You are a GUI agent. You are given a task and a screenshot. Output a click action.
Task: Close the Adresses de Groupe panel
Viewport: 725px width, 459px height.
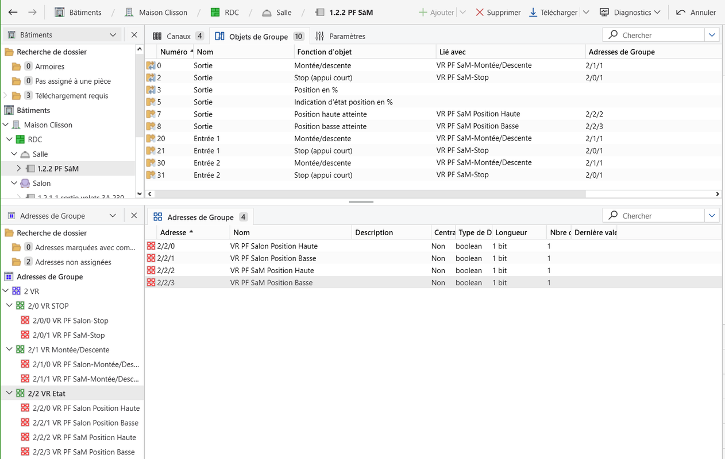click(x=134, y=216)
